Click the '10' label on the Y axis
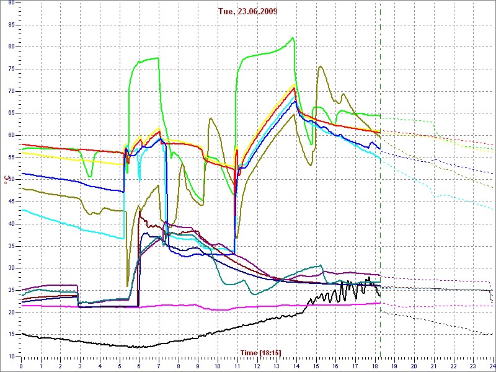Image resolution: width=496 pixels, height=372 pixels. pos(11,357)
